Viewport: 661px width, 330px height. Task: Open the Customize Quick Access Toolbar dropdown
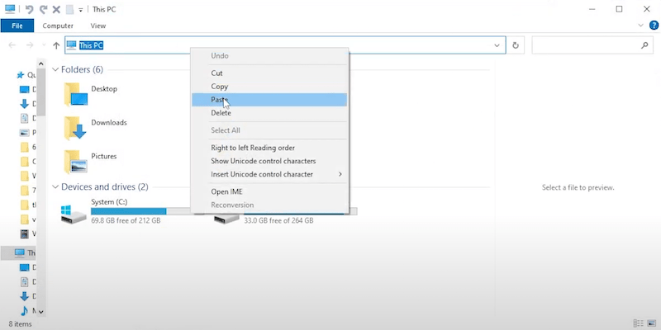pyautogui.click(x=80, y=10)
